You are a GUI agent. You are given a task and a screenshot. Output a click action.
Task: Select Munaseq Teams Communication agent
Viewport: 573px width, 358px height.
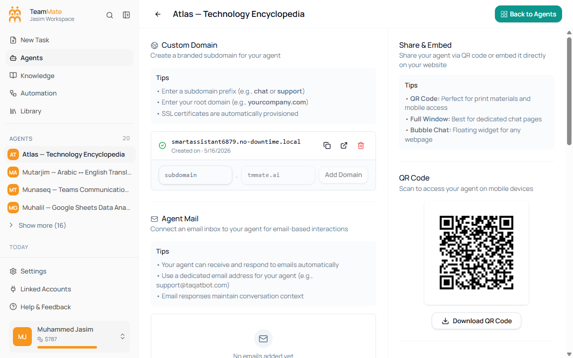[x=70, y=189]
